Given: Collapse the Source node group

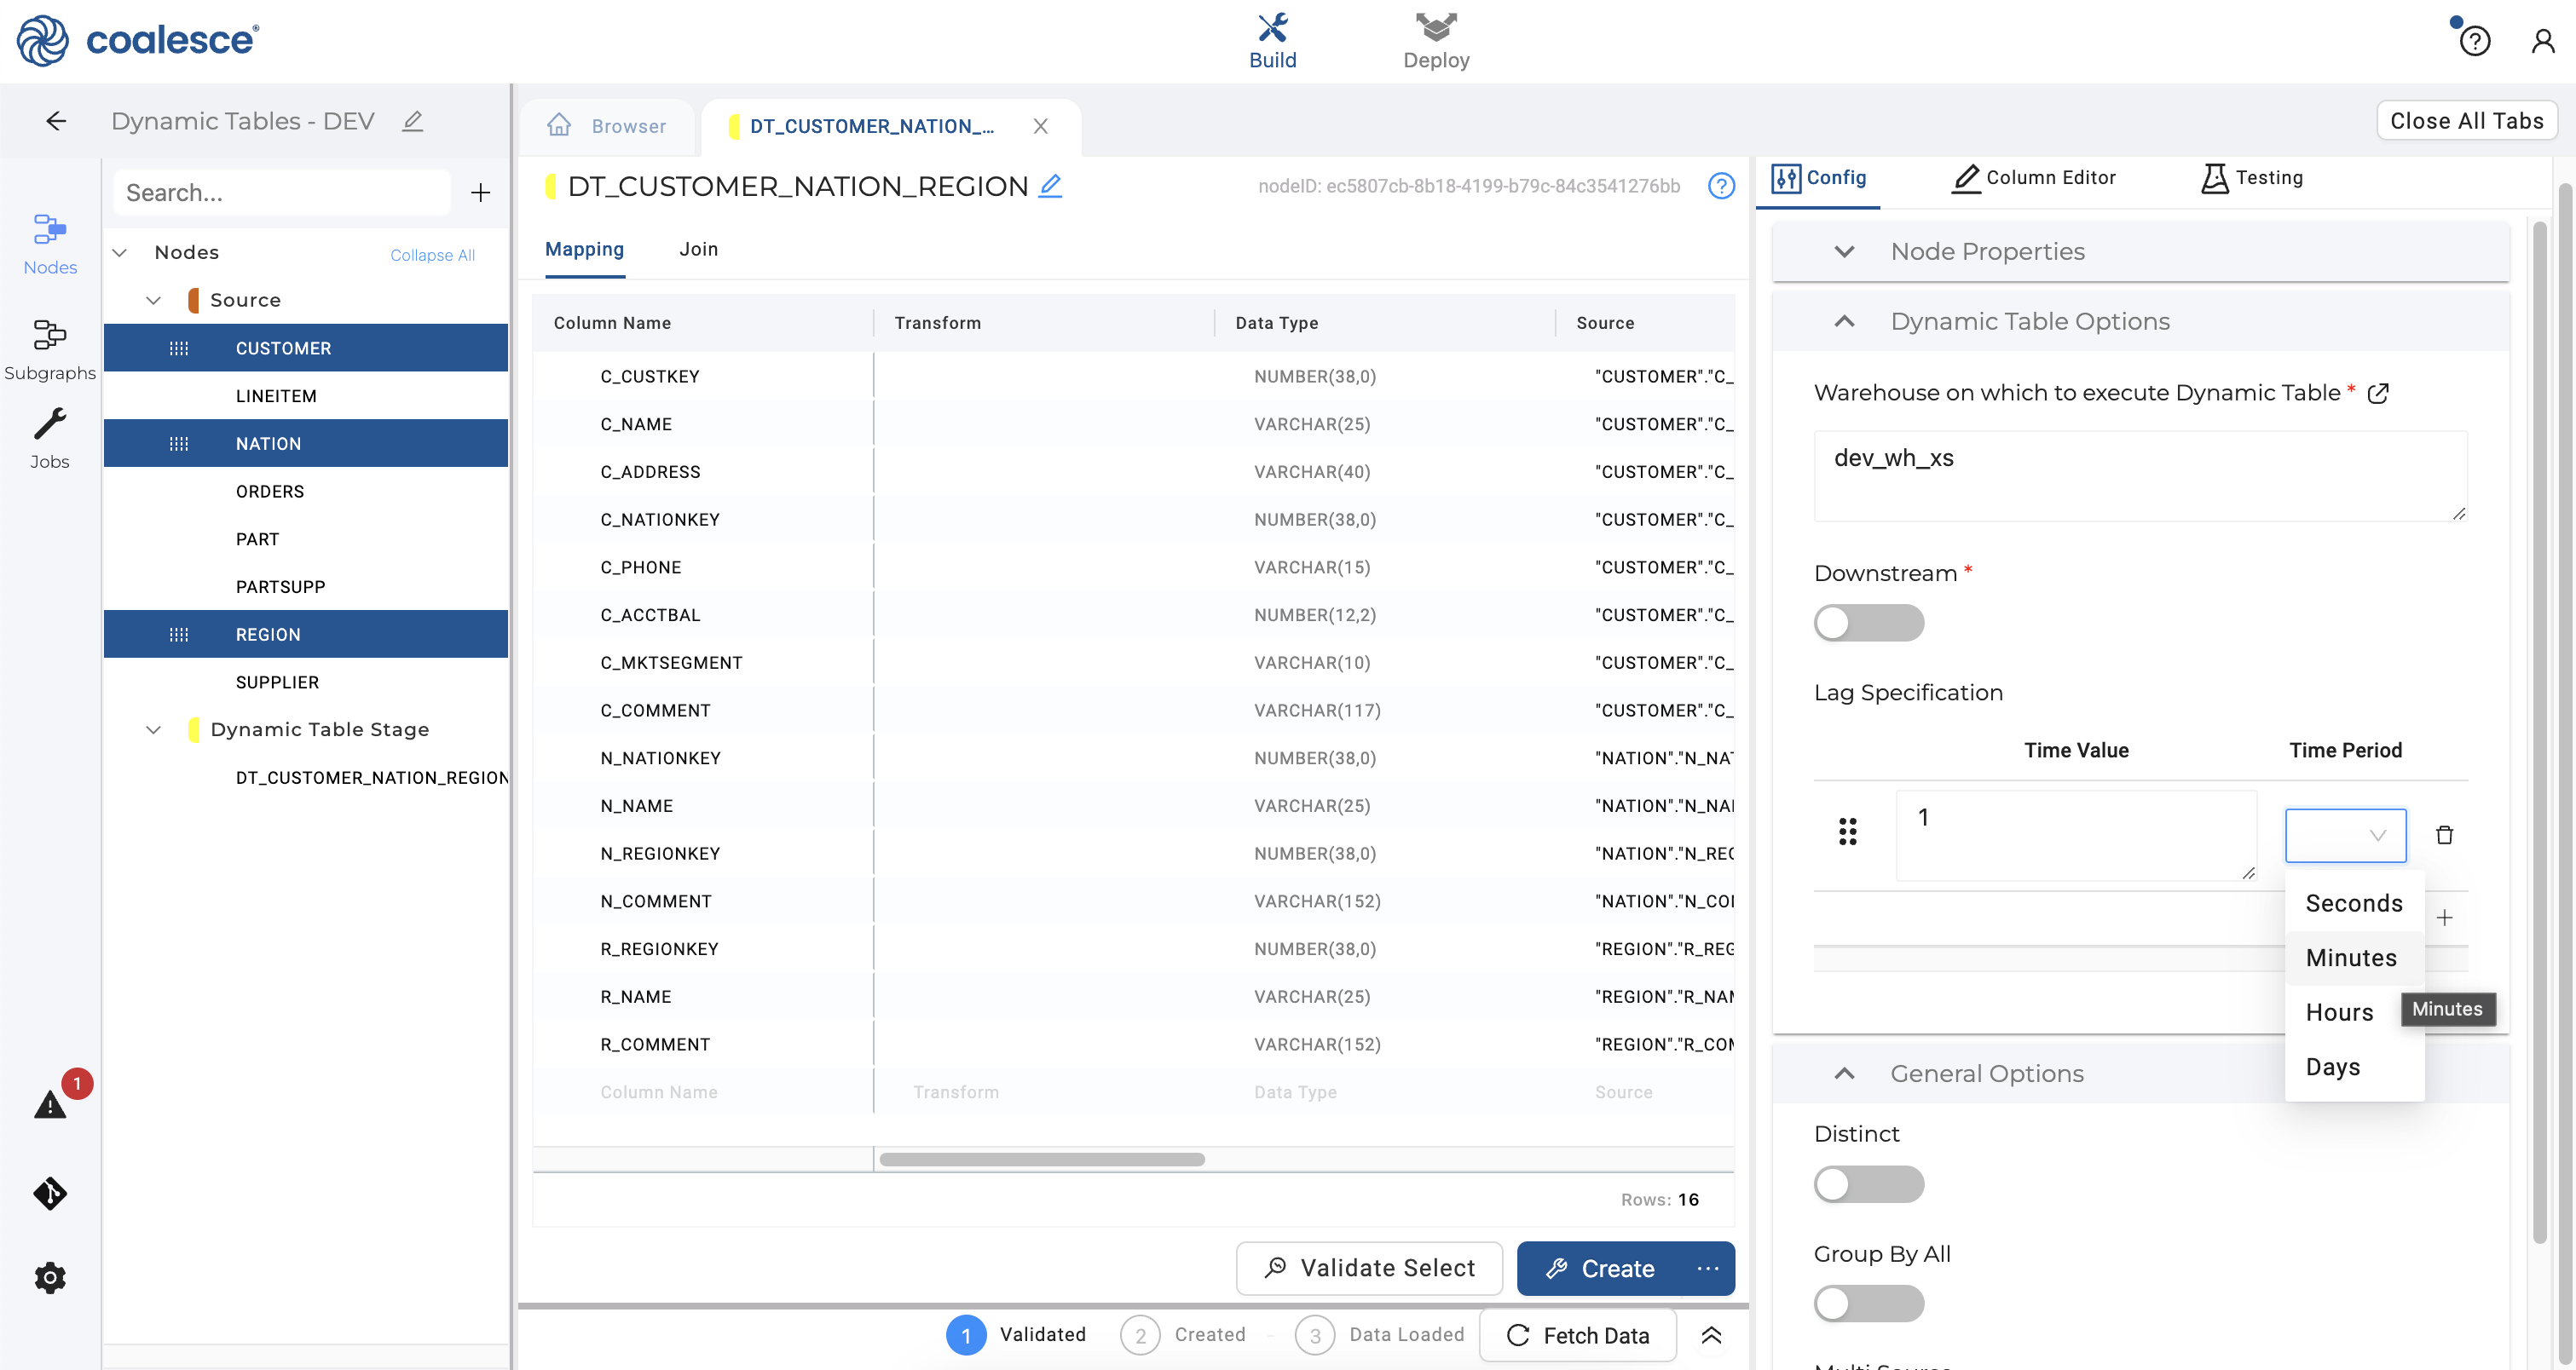Looking at the screenshot, I should tap(153, 300).
